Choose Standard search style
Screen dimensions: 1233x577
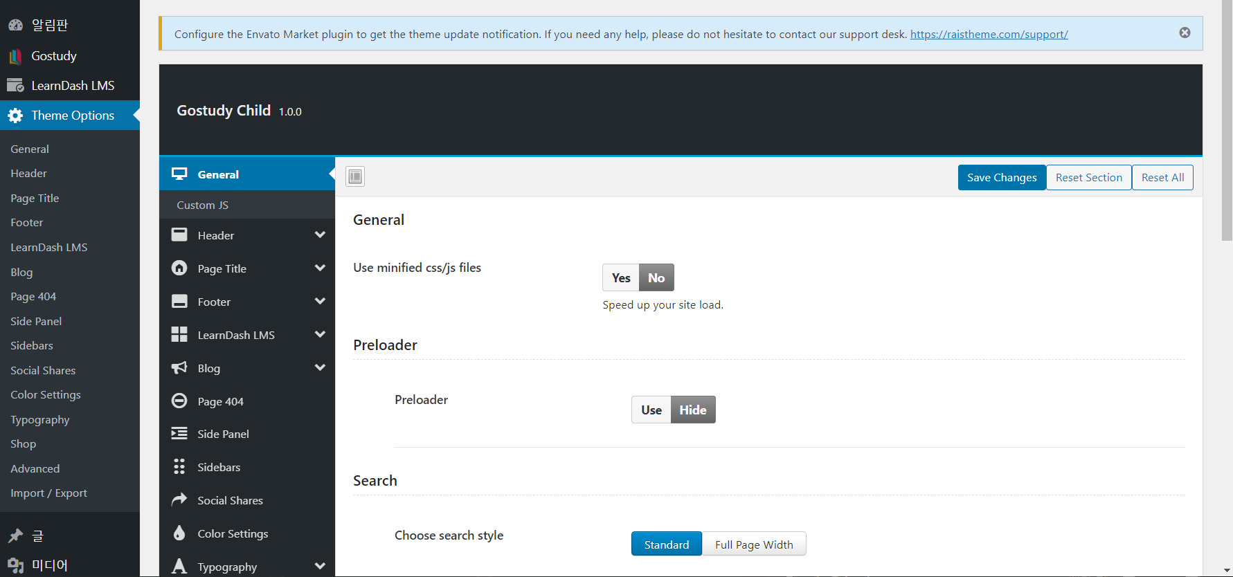coord(667,544)
